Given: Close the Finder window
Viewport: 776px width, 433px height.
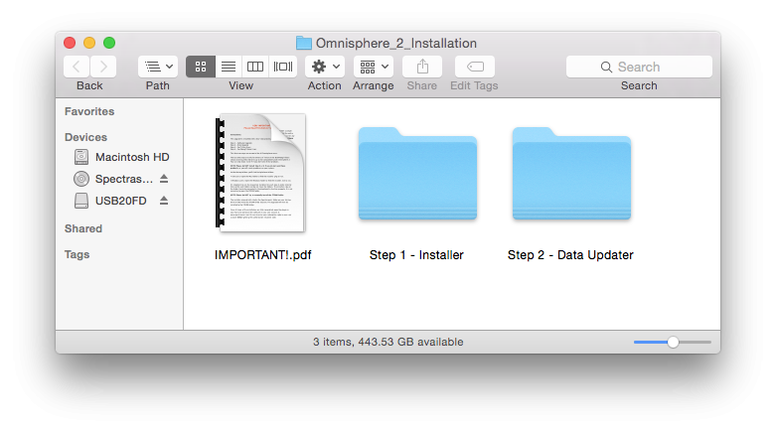Looking at the screenshot, I should [70, 43].
